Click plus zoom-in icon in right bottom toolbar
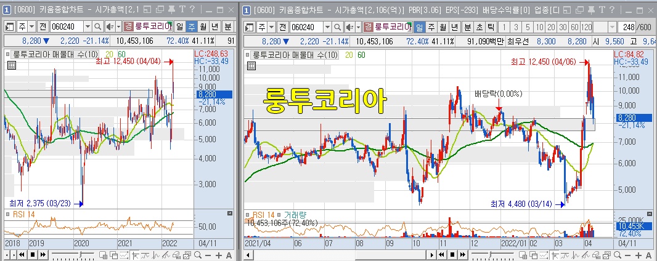 (638, 255)
